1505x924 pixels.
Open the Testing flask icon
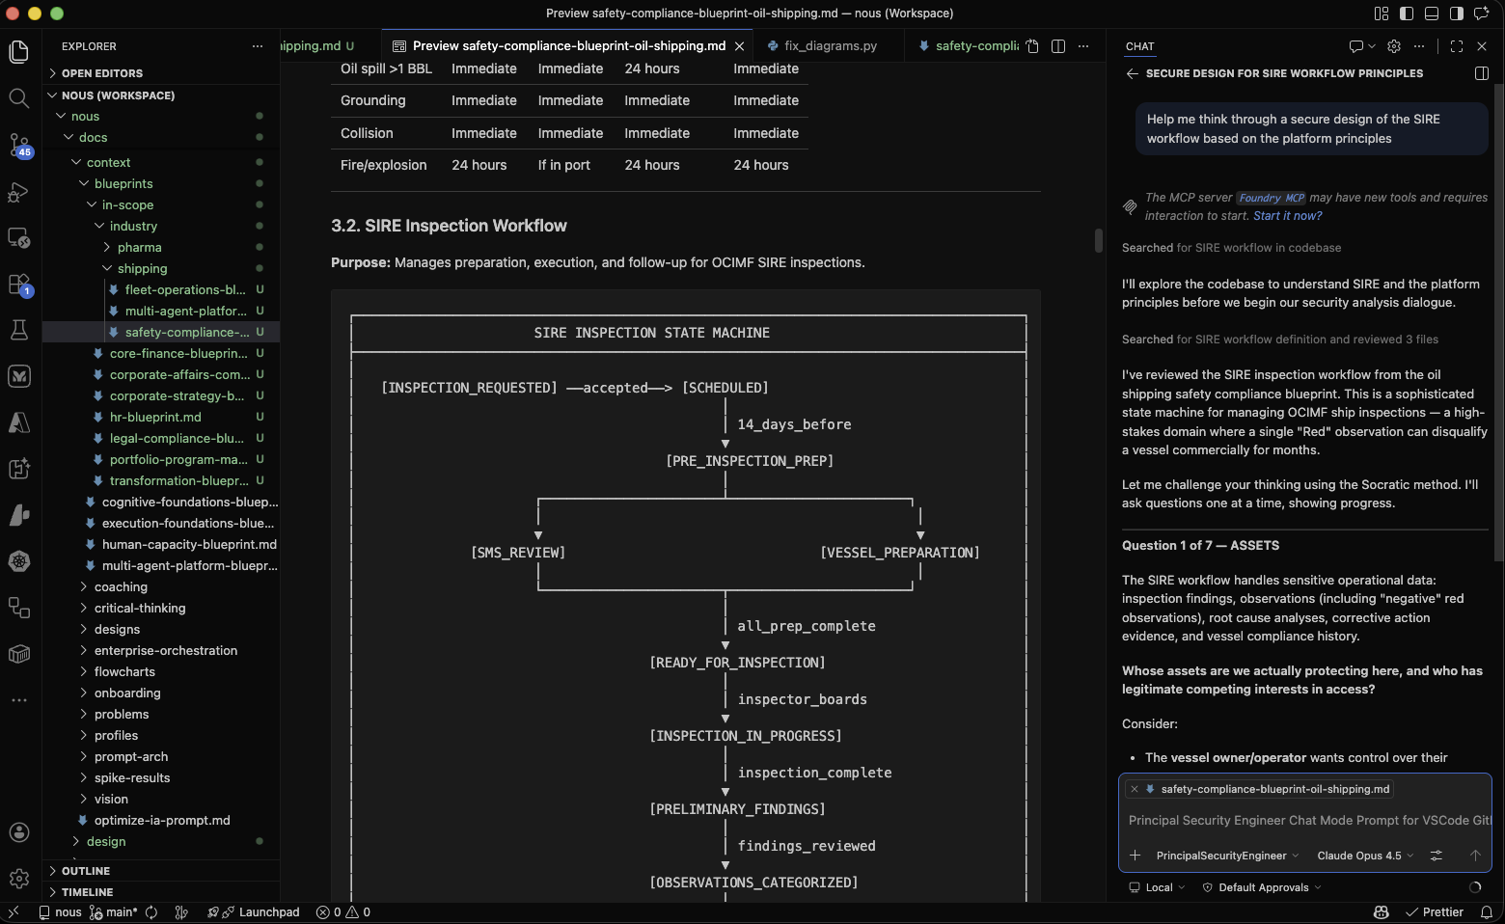coord(19,329)
